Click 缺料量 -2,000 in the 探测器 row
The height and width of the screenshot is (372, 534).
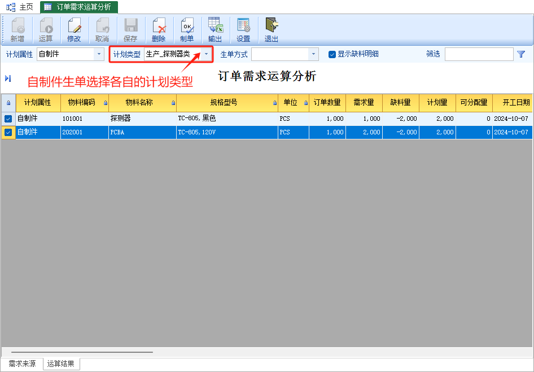tap(401, 119)
